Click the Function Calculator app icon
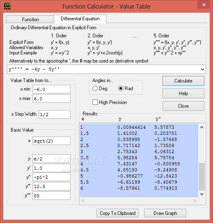Viewport: 213px width, 223px height. (7, 6)
